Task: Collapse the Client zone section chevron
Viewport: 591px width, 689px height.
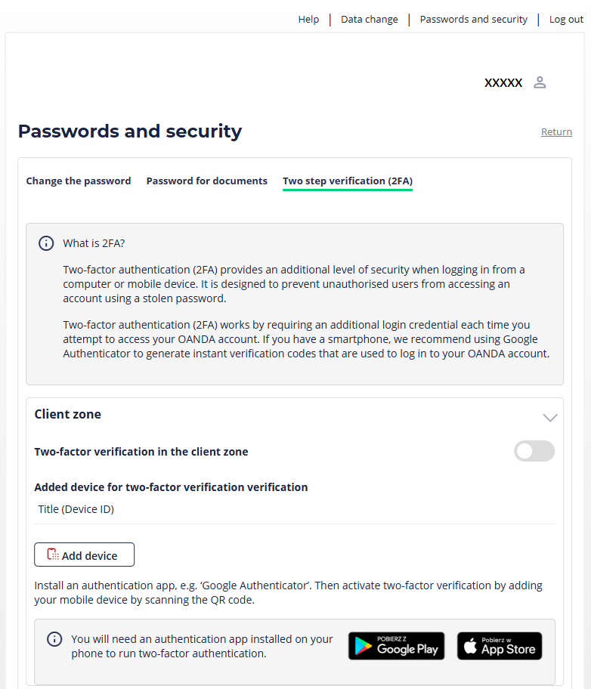Action: click(550, 418)
